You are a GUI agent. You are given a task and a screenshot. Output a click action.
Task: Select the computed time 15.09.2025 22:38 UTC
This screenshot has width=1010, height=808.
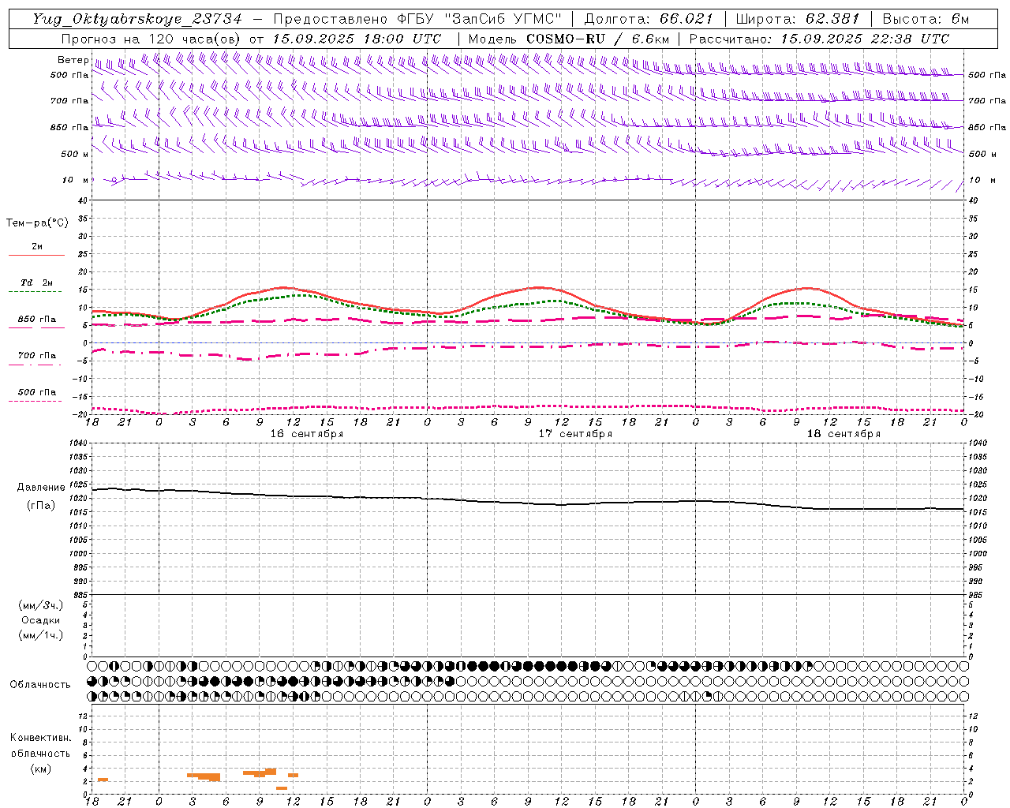tap(865, 39)
